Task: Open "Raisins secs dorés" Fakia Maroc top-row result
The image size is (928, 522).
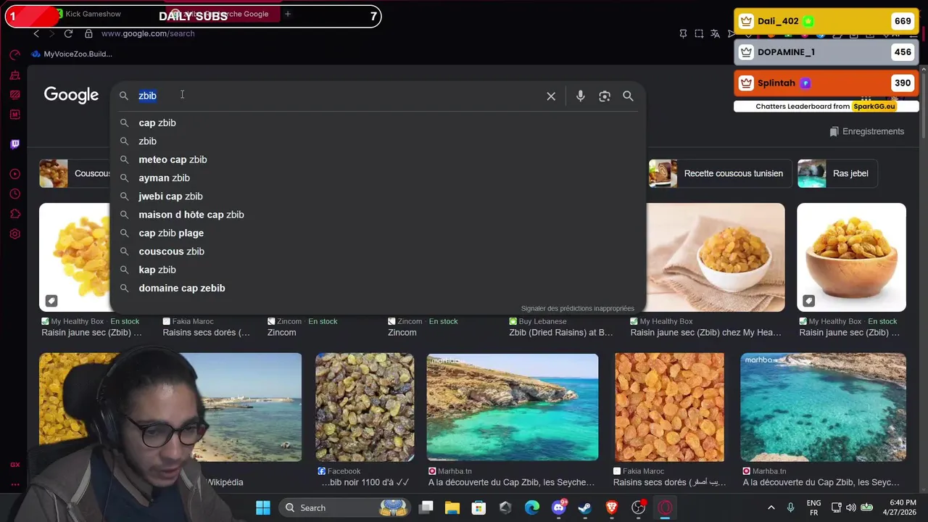Action: coord(206,333)
